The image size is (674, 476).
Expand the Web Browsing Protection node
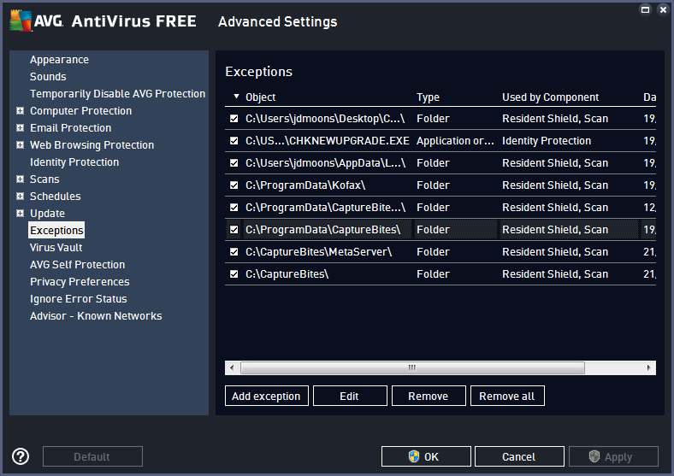(20, 144)
